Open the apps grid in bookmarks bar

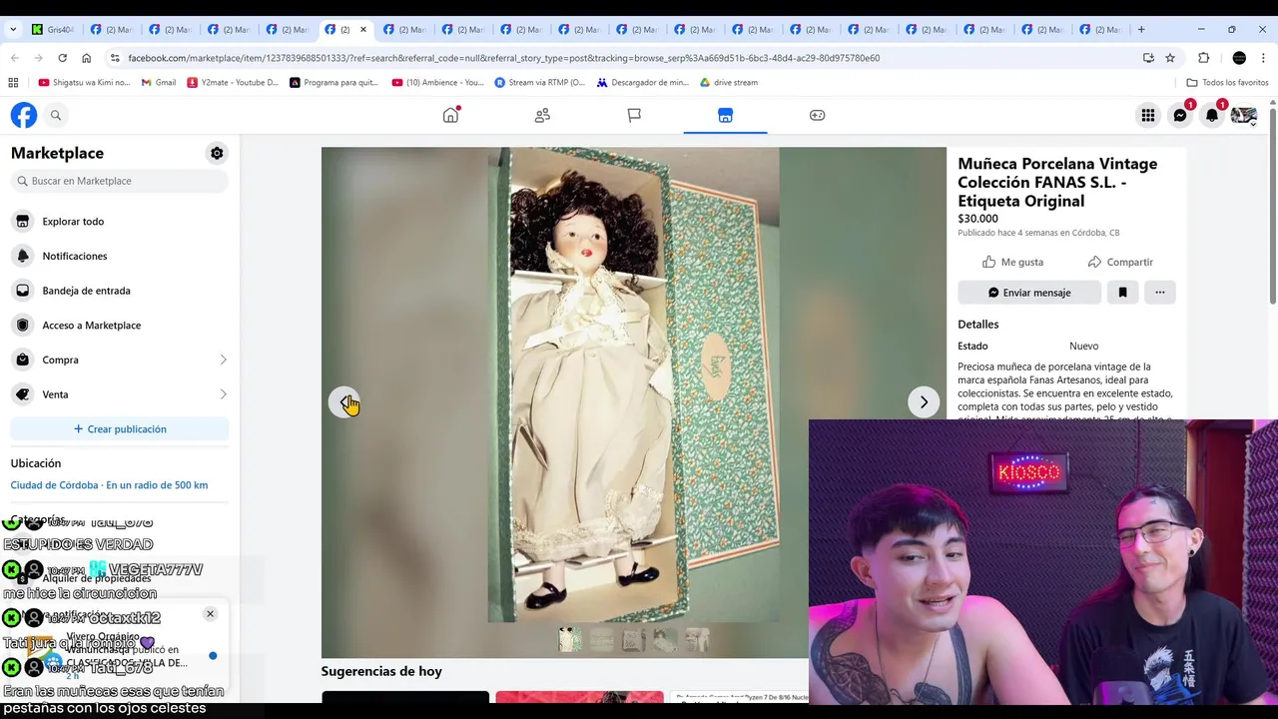tap(13, 83)
